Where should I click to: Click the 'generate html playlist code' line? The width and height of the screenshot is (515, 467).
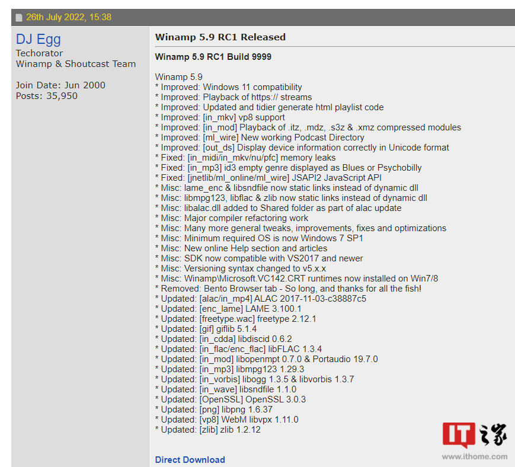coord(269,107)
